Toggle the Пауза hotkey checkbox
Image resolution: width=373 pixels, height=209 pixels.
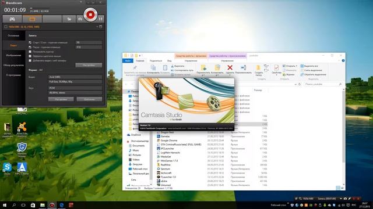click(30, 47)
